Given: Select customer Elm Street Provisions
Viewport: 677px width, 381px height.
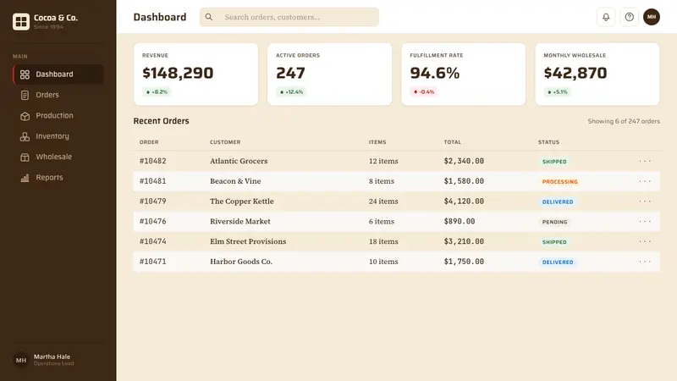Looking at the screenshot, I should (x=248, y=241).
